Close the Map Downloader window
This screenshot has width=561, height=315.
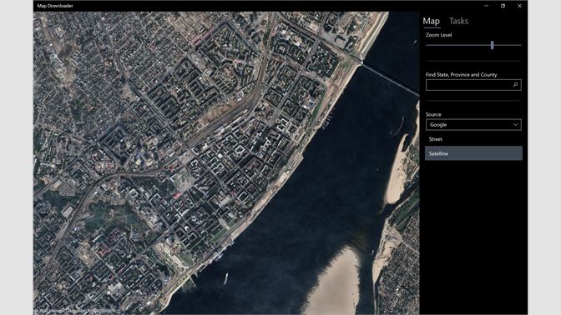[x=519, y=6]
